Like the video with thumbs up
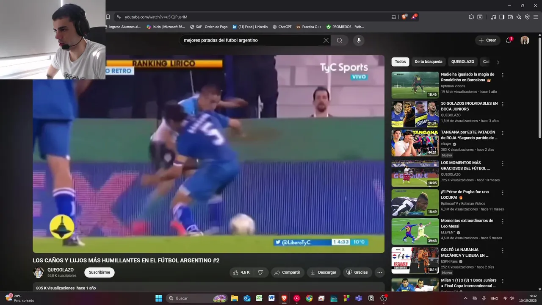The image size is (542, 305). [241, 272]
